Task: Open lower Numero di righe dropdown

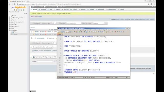Action: click(x=54, y=43)
